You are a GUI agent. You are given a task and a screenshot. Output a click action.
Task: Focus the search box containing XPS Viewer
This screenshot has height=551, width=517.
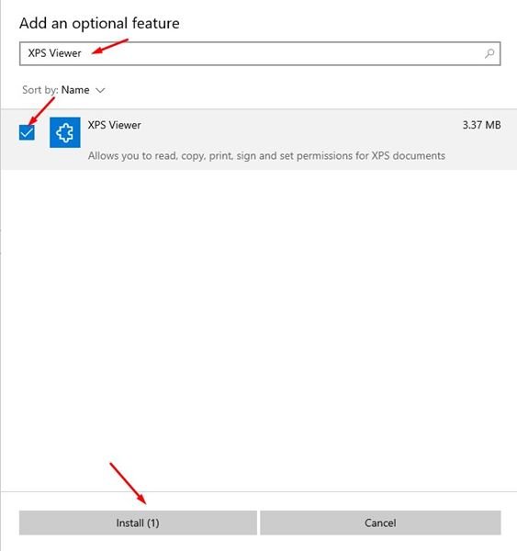260,53
